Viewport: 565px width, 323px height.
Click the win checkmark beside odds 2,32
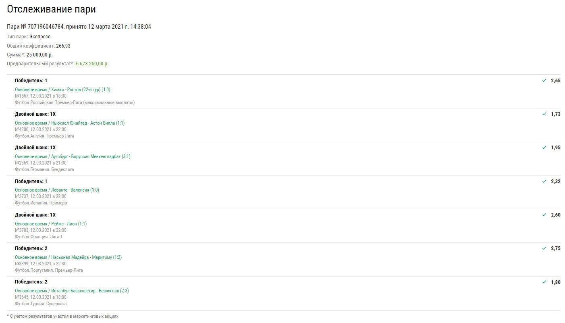click(x=544, y=181)
